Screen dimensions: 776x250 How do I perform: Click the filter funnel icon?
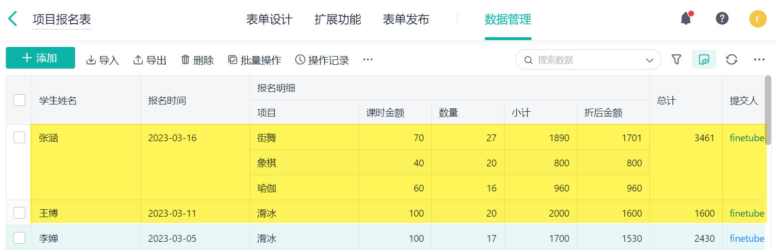(x=676, y=59)
